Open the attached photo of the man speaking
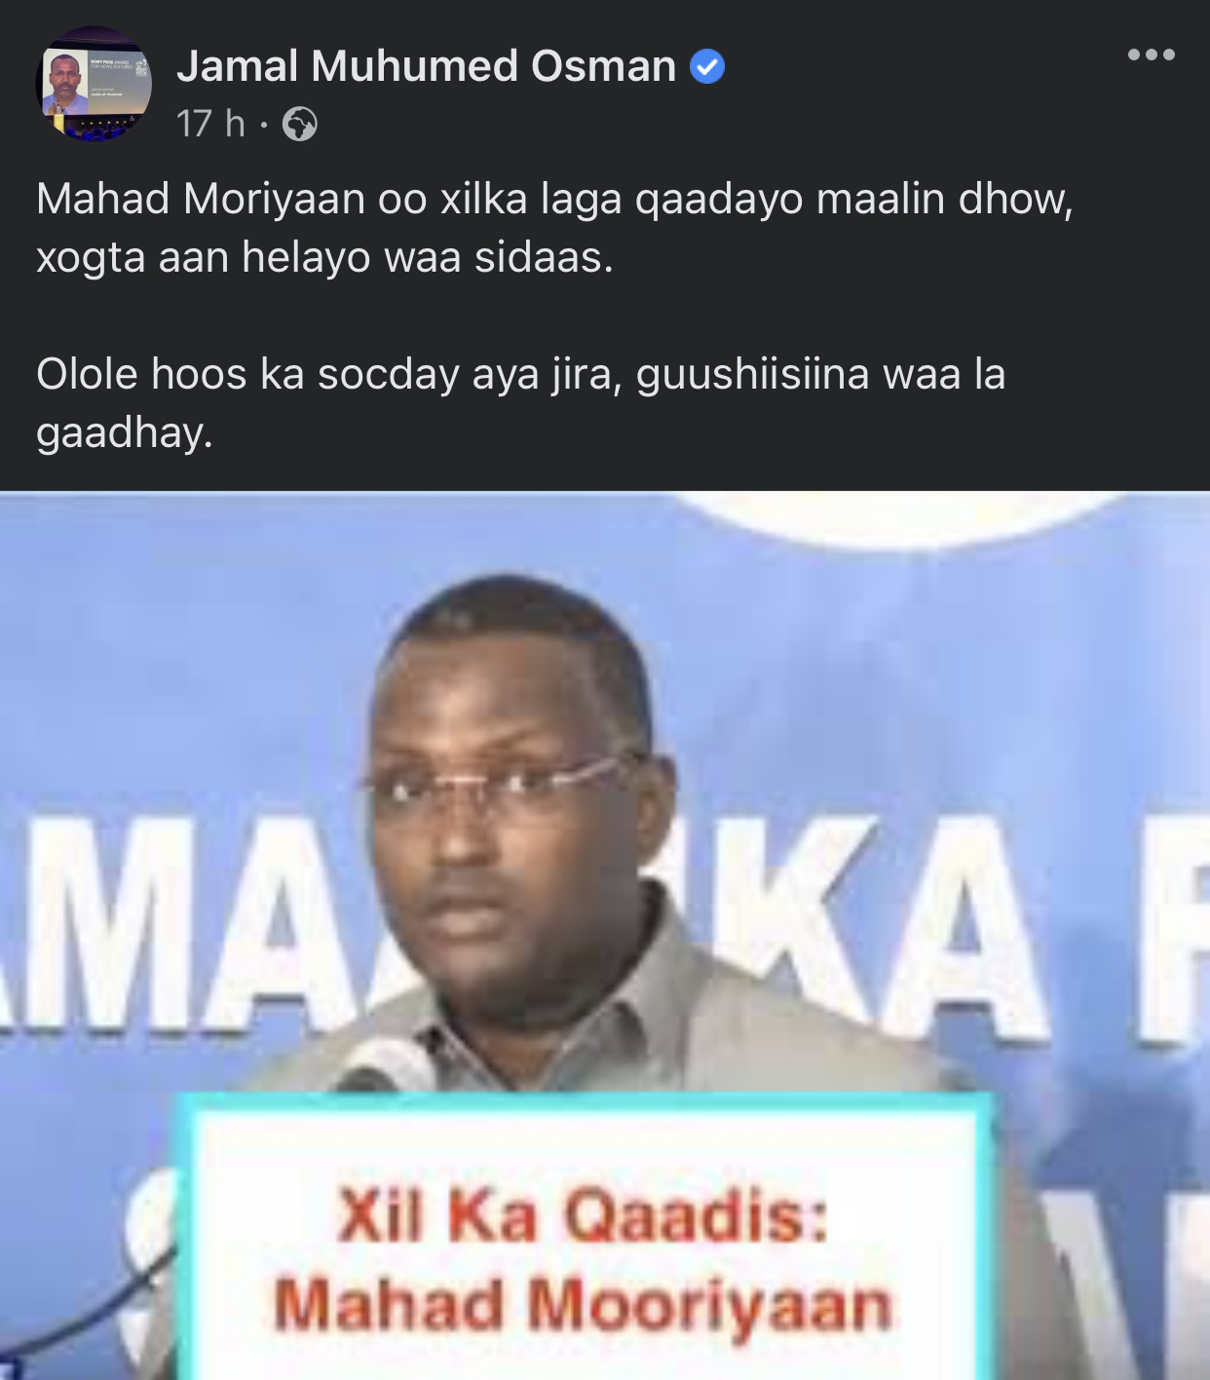This screenshot has width=1210, height=1380. (x=605, y=935)
